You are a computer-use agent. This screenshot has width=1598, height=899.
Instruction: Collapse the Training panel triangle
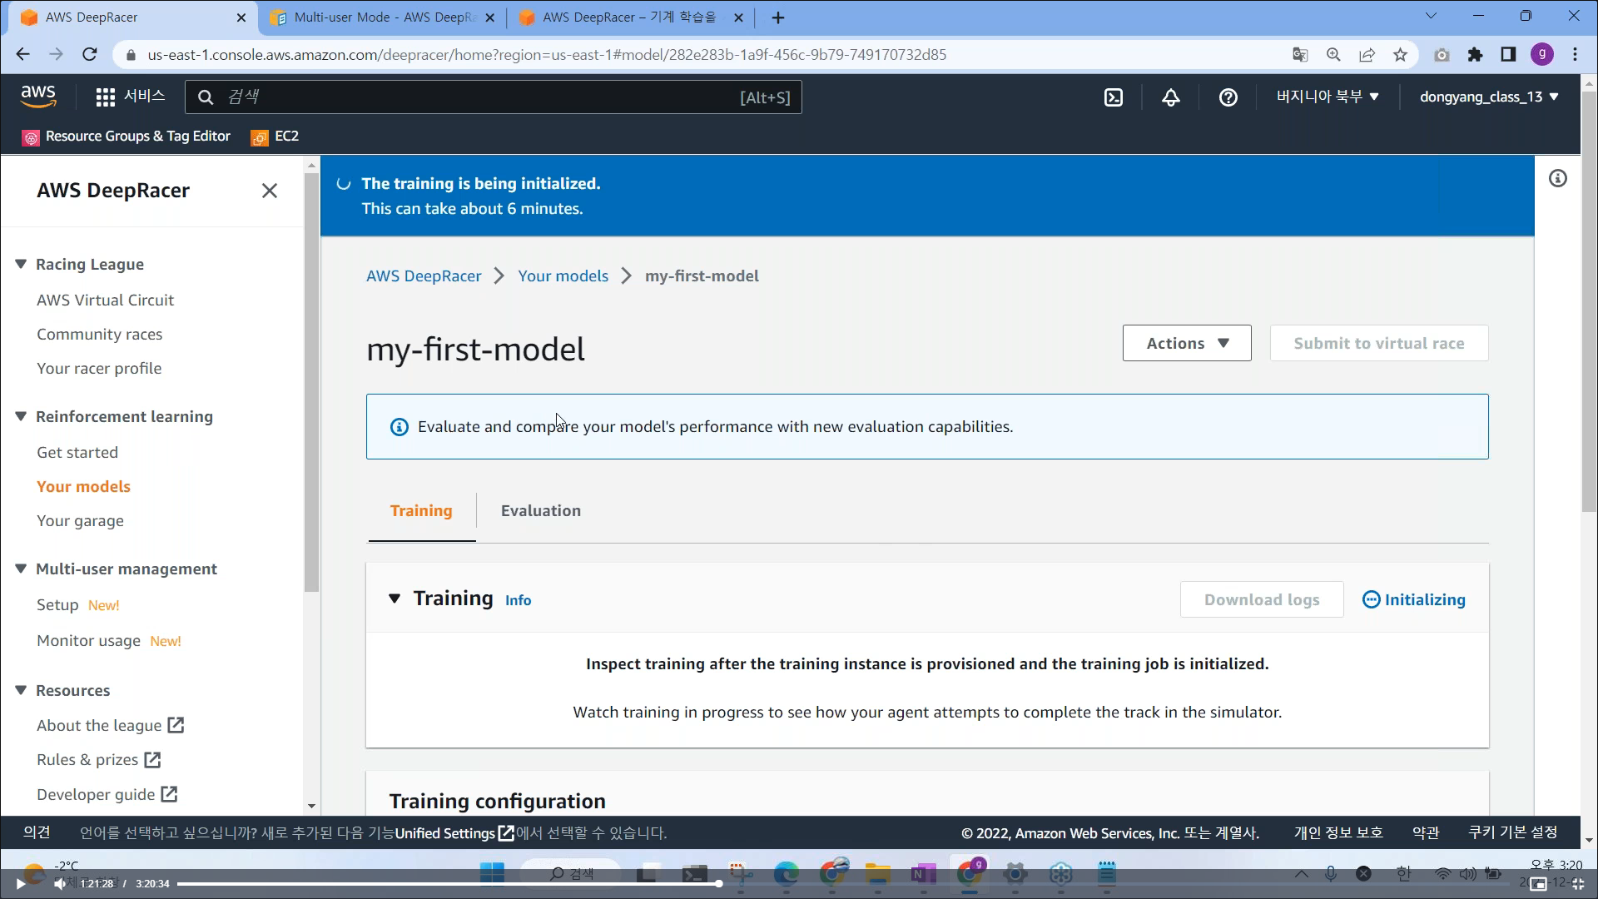point(395,599)
